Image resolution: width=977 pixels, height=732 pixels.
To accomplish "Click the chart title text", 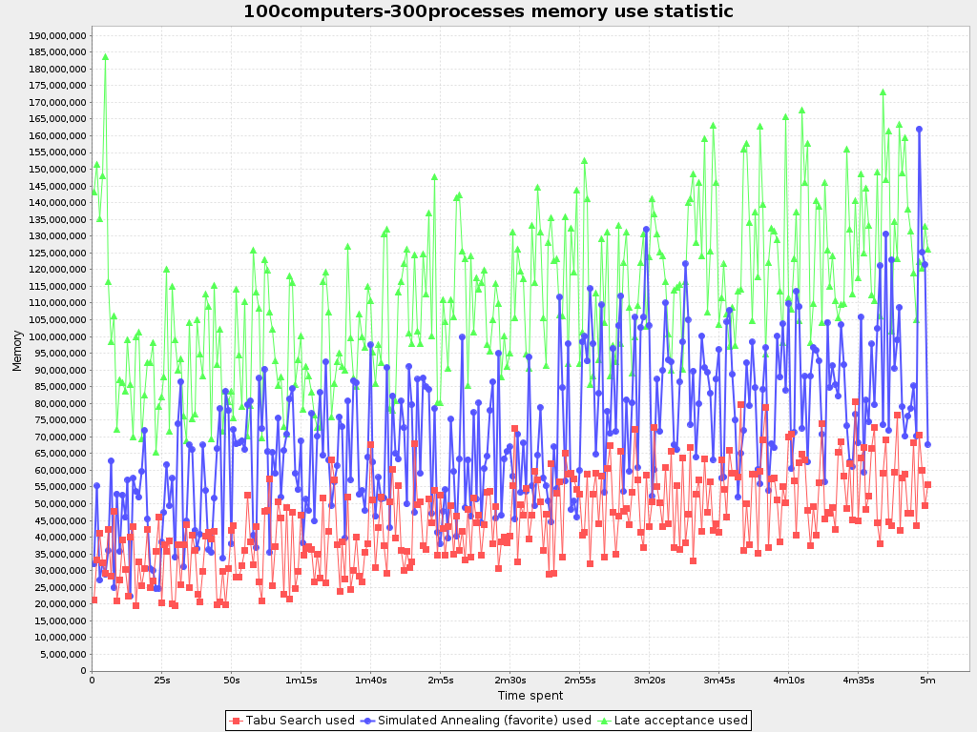I will 488,12.
